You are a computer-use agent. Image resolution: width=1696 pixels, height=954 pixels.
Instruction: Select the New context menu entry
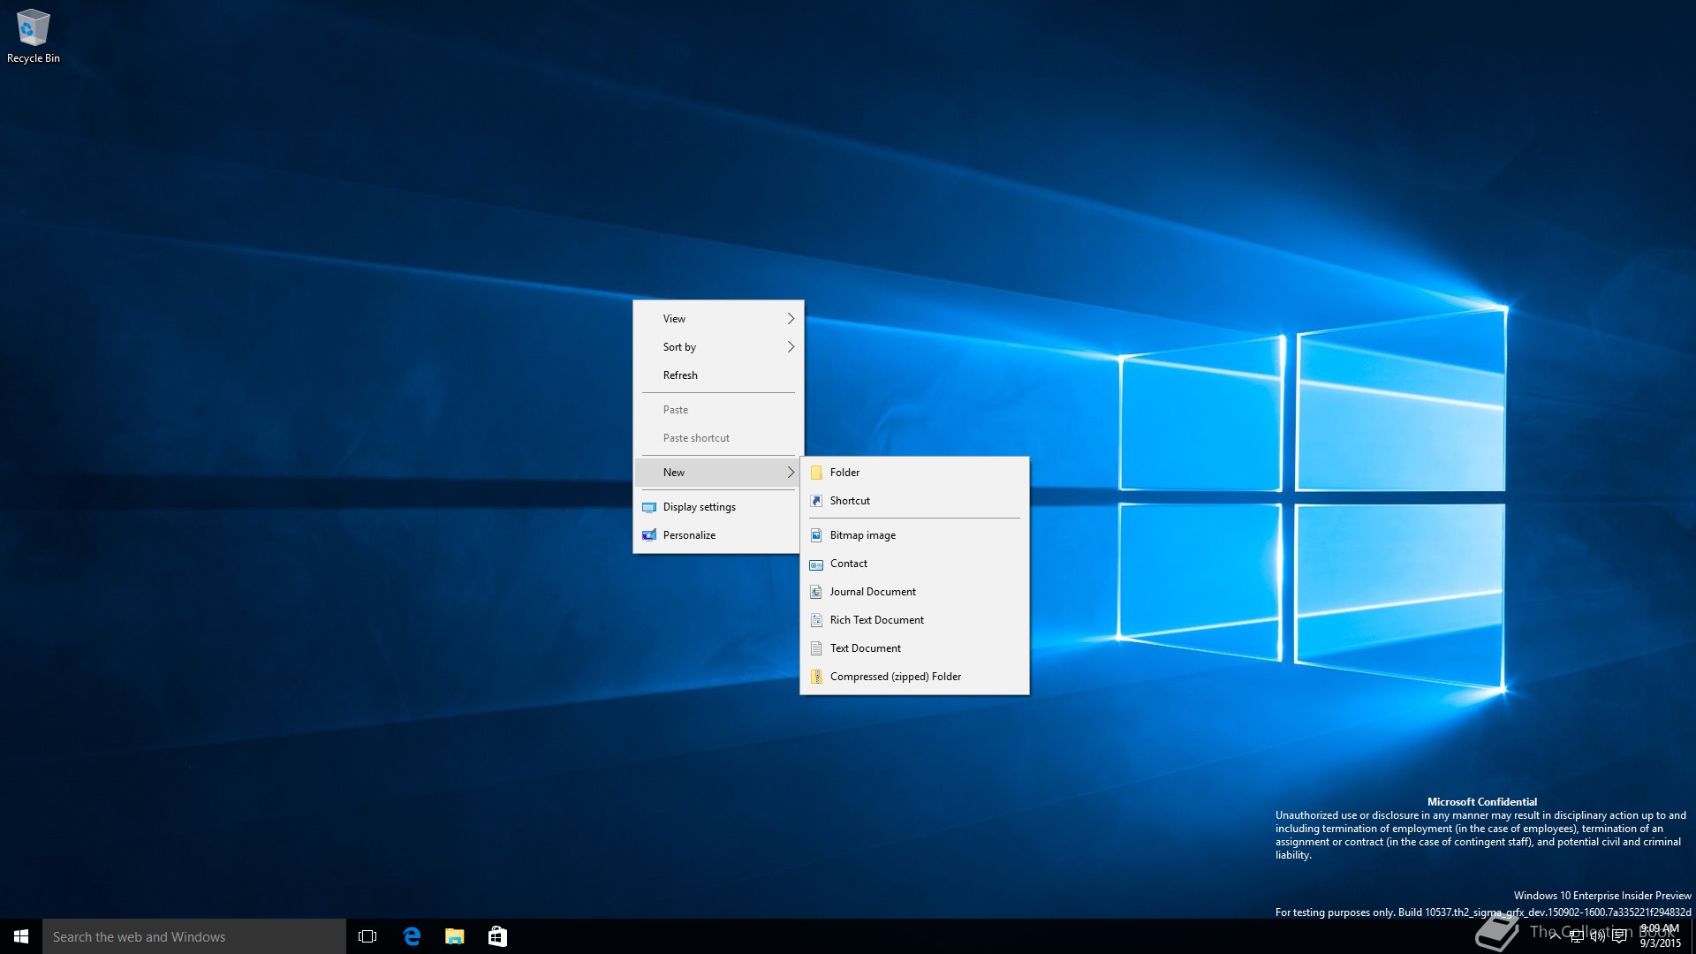click(x=718, y=473)
